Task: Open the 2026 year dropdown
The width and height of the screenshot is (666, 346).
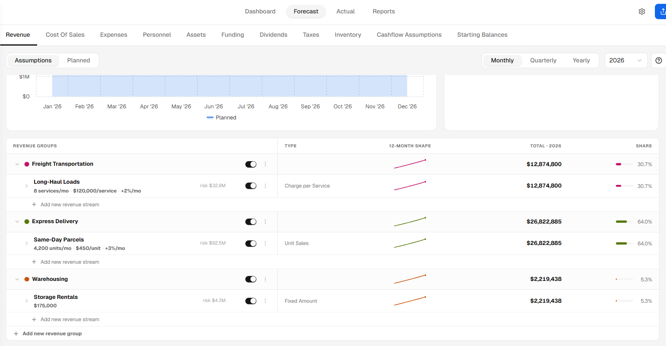Action: [x=626, y=60]
